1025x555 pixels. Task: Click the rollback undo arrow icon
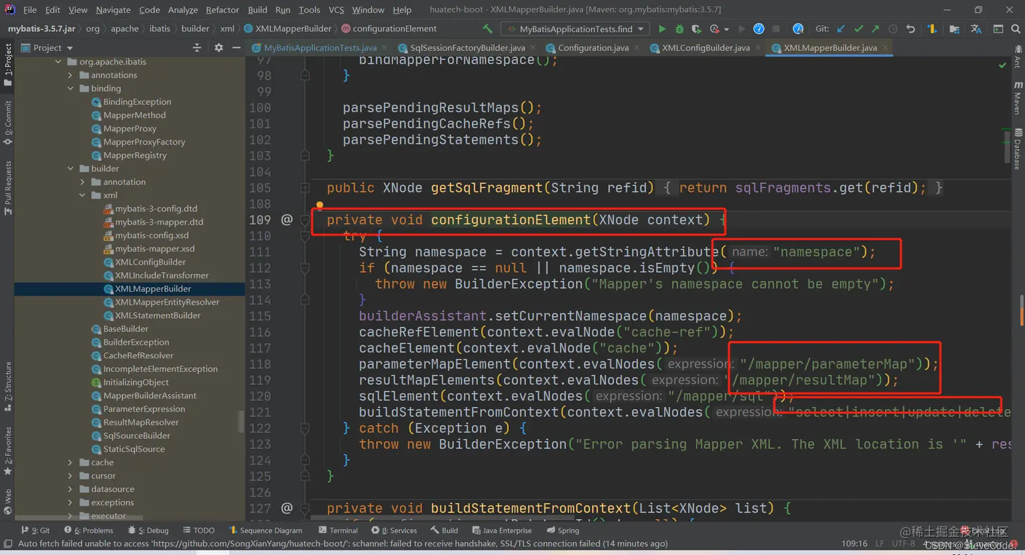click(x=910, y=28)
